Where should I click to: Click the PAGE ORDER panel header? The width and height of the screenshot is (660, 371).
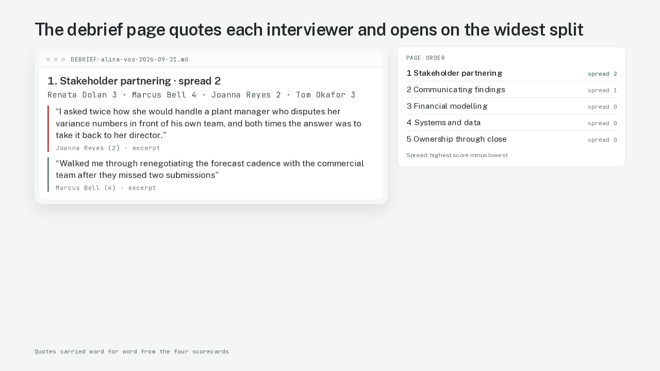click(425, 58)
